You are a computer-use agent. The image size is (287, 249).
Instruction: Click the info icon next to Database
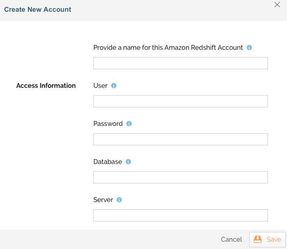coord(128,162)
